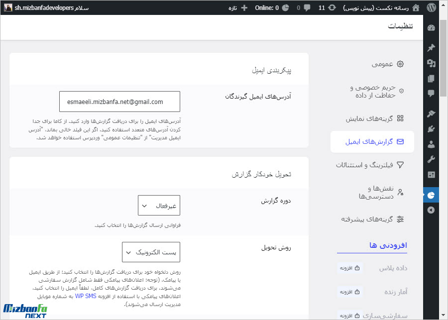Open the Tools wrench sidebar icon
The width and height of the screenshot is (448, 320).
click(x=431, y=159)
